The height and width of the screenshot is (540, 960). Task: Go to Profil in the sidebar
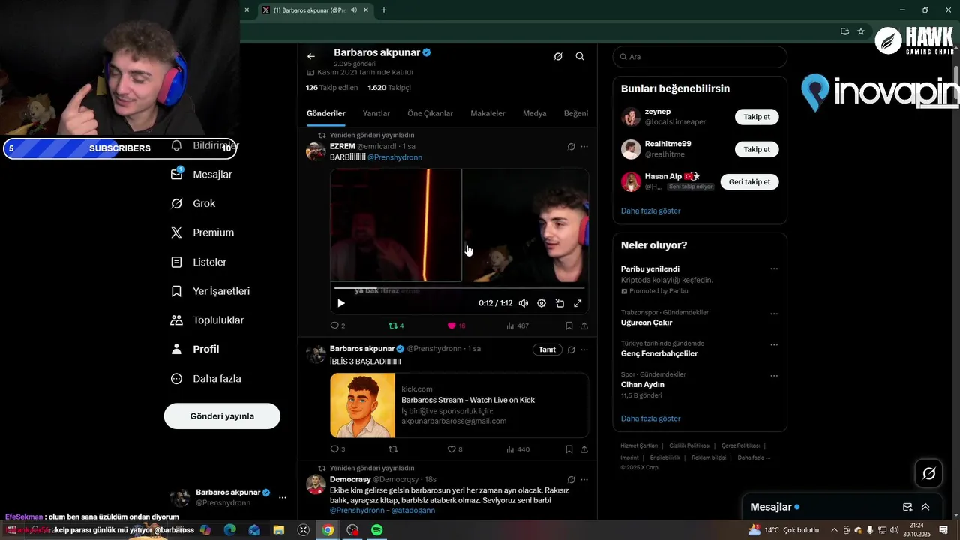point(195,349)
